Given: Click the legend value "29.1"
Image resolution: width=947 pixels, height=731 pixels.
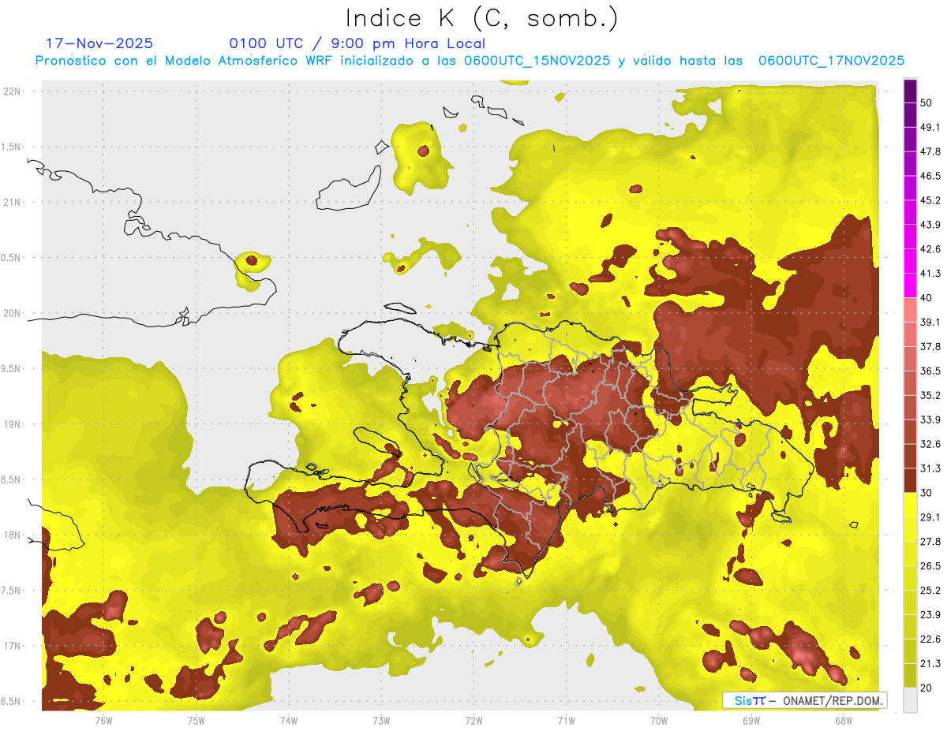Looking at the screenshot, I should pyautogui.click(x=930, y=517).
